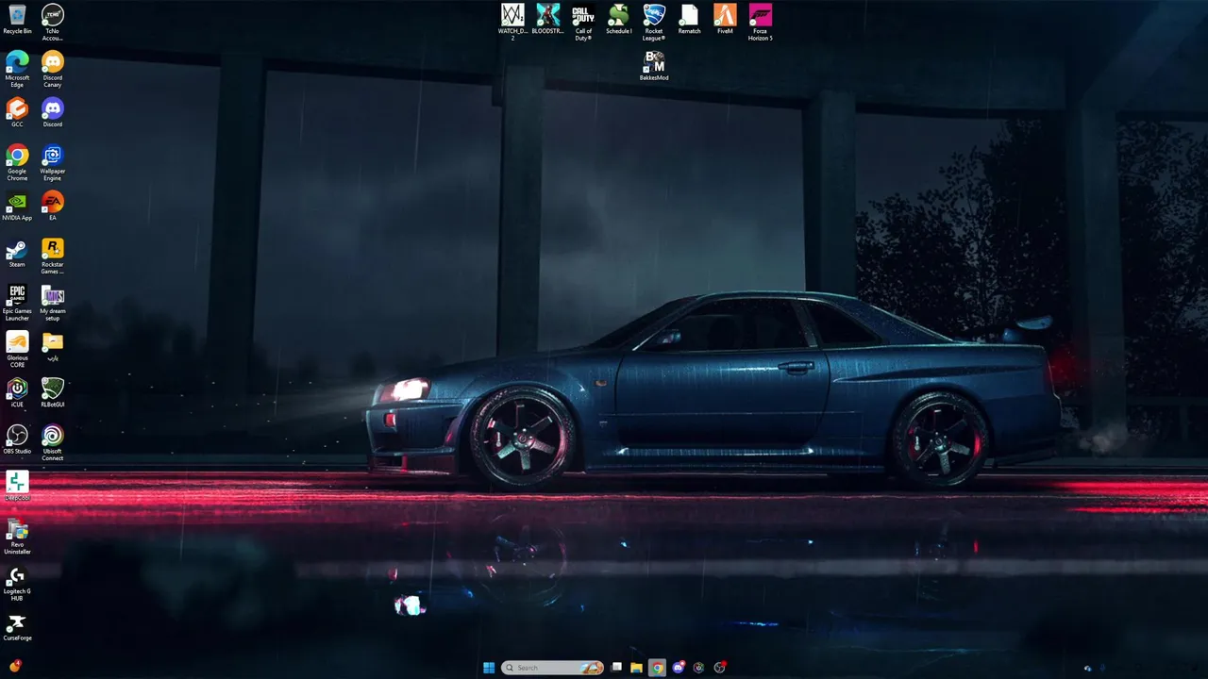The image size is (1208, 679).
Task: Open the Wallpaper Engine shortcut
Action: [x=53, y=162]
